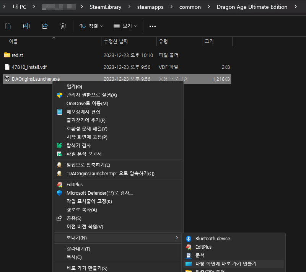Screen dimensions: 306x272
Task: Click the Bluetooth icon in send-to submenu
Action: [189, 239]
